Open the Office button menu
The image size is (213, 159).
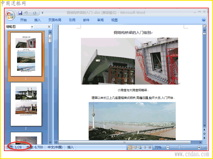(10, 16)
